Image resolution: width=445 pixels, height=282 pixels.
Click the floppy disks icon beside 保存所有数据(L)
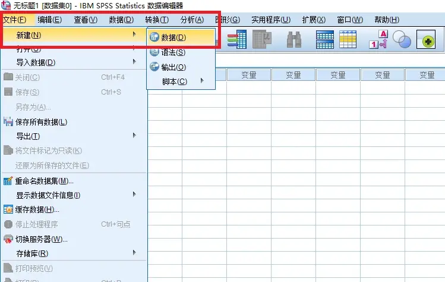[8, 122]
